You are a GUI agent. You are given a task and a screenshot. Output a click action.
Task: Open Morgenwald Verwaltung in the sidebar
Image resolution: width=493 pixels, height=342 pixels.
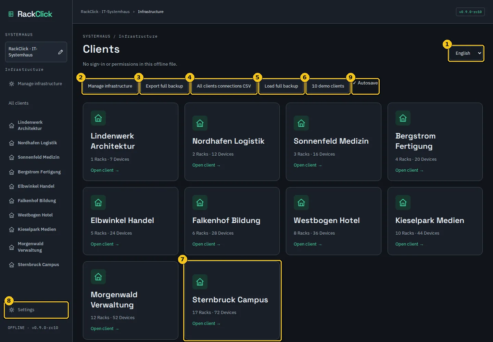click(x=36, y=247)
